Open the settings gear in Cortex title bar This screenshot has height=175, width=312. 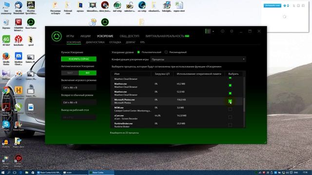pyautogui.click(x=232, y=31)
